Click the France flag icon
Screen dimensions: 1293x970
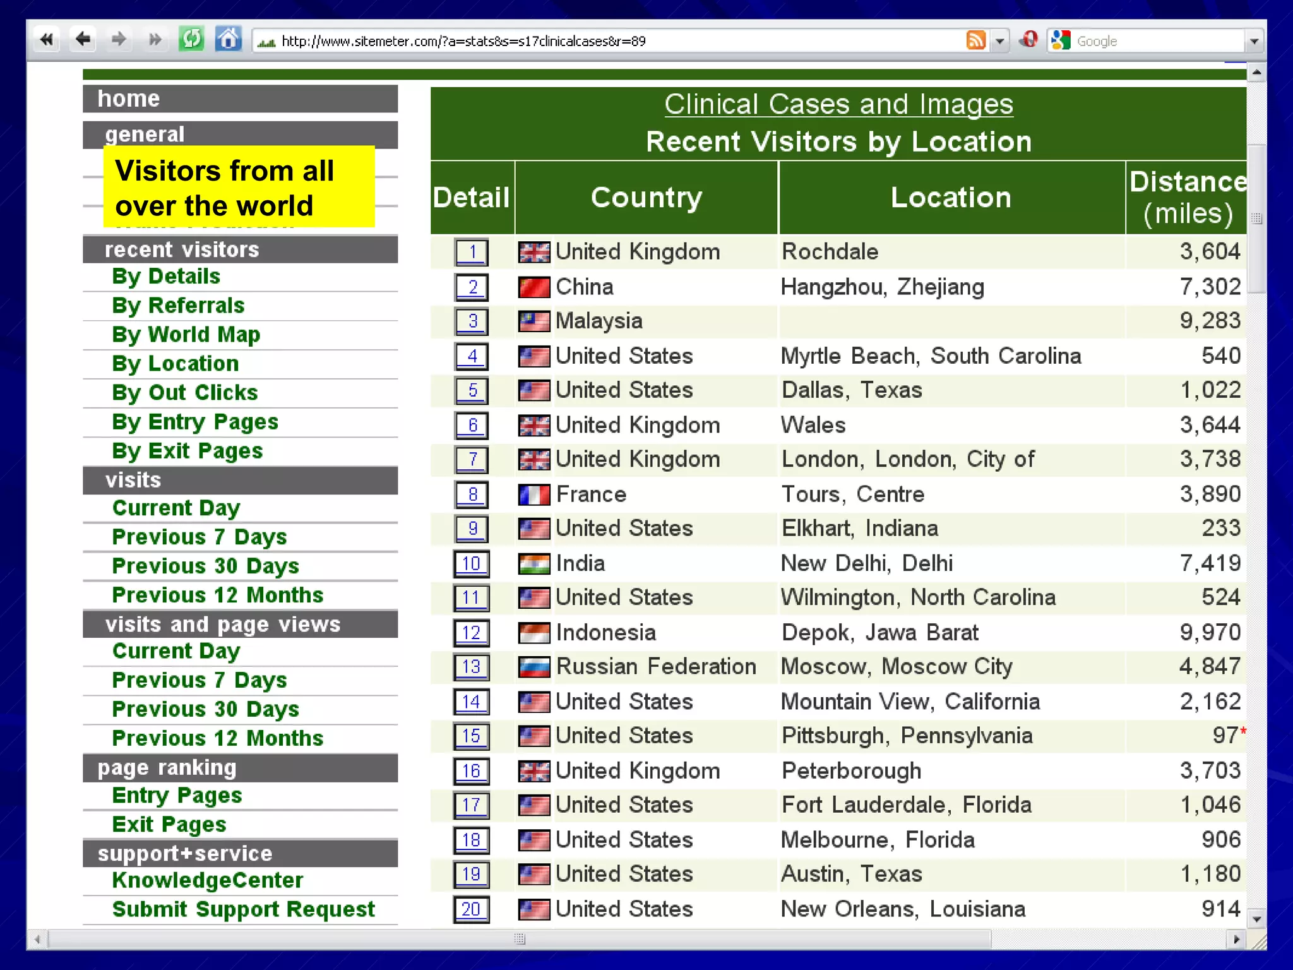tap(534, 494)
